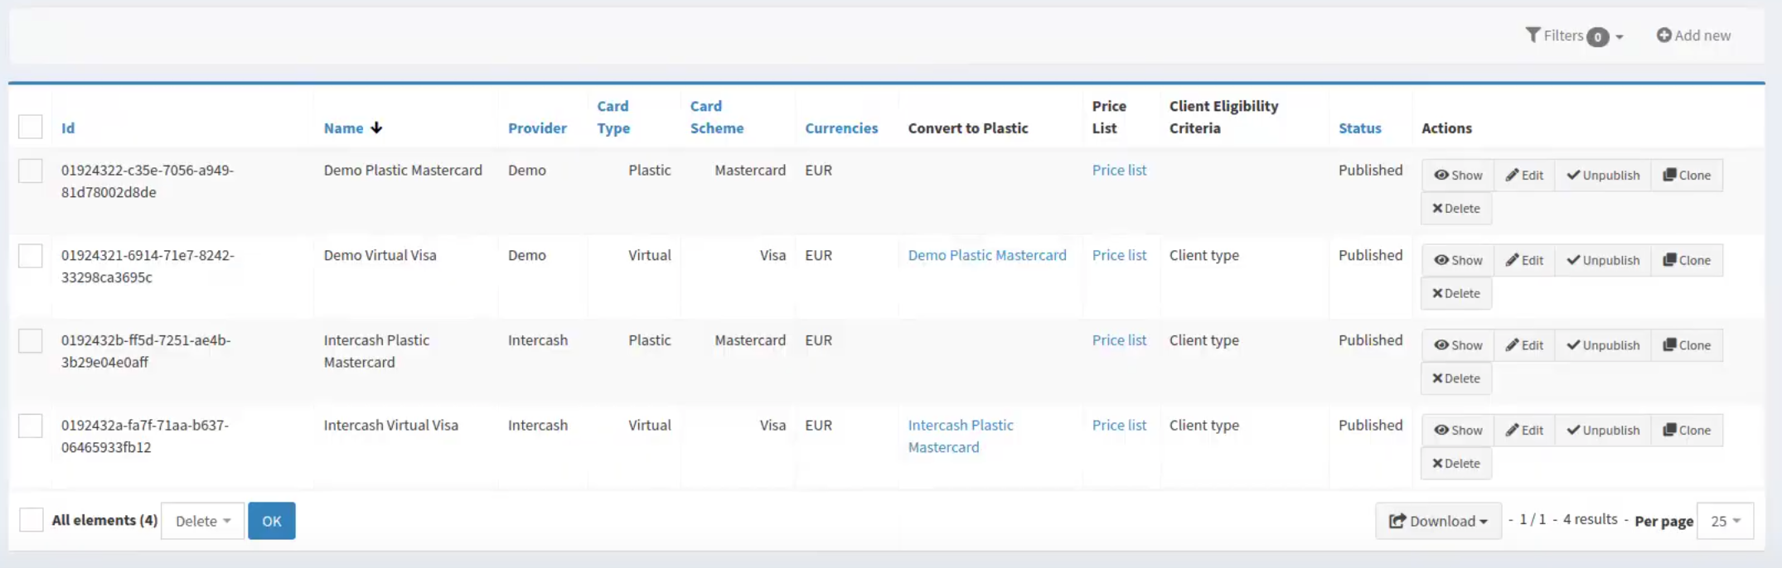Expand the Download dropdown menu
Image resolution: width=1782 pixels, height=568 pixels.
(x=1438, y=521)
